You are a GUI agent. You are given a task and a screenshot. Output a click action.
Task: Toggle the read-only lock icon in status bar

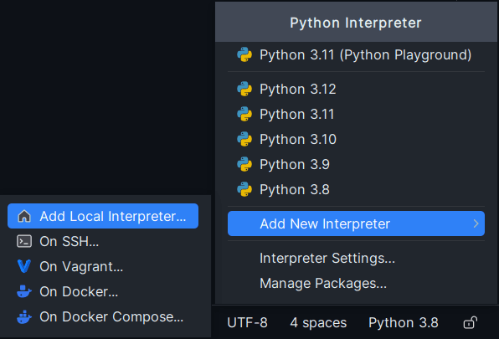click(x=470, y=323)
